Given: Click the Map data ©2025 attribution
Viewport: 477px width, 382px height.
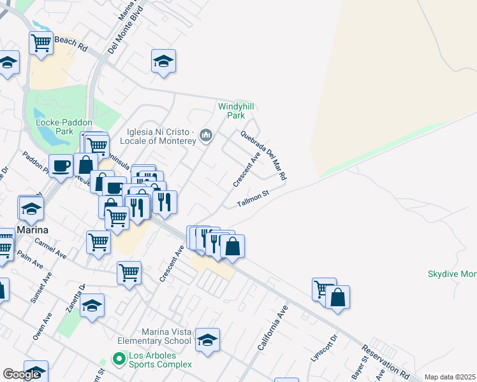Looking at the screenshot, I should point(450,377).
